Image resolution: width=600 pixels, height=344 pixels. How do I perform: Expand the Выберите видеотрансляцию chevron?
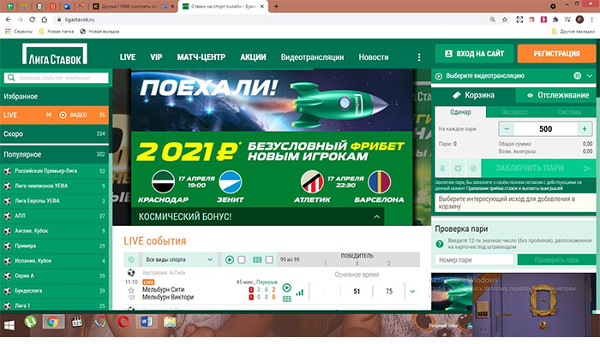click(x=590, y=76)
